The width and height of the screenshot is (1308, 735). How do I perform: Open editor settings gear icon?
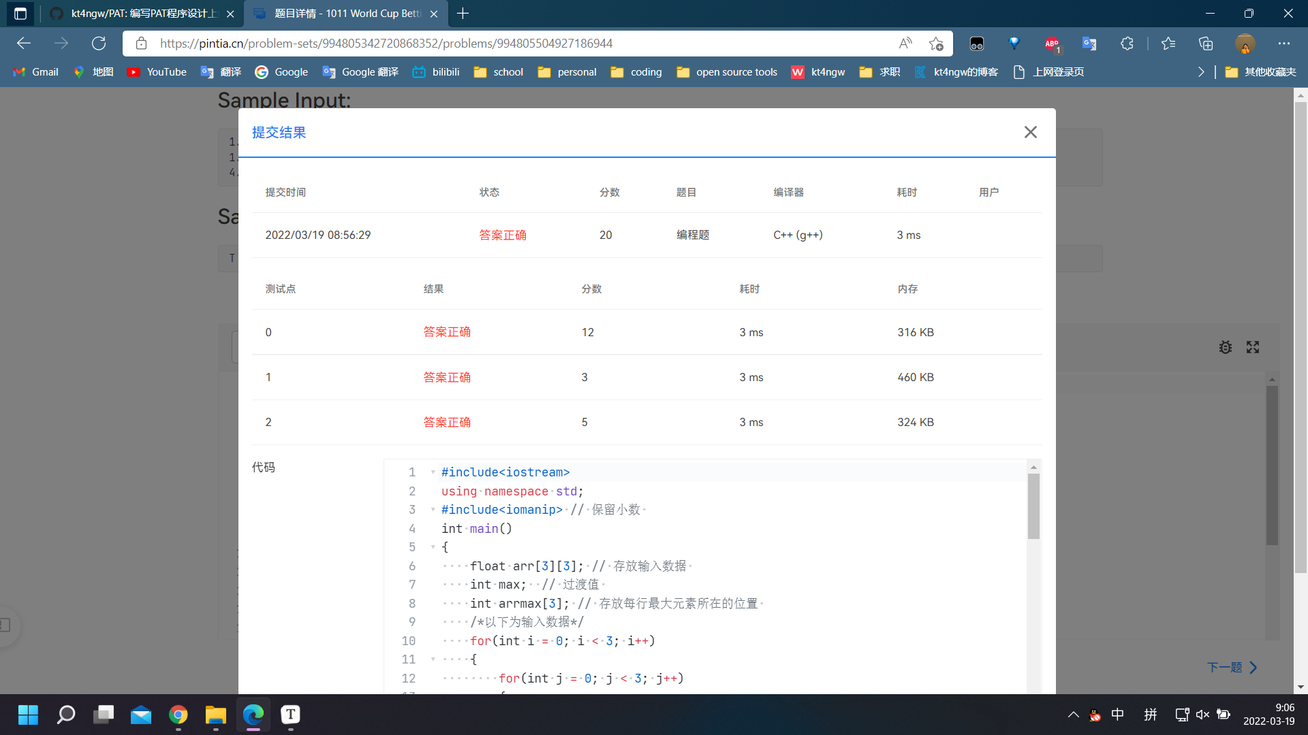[x=1225, y=347]
